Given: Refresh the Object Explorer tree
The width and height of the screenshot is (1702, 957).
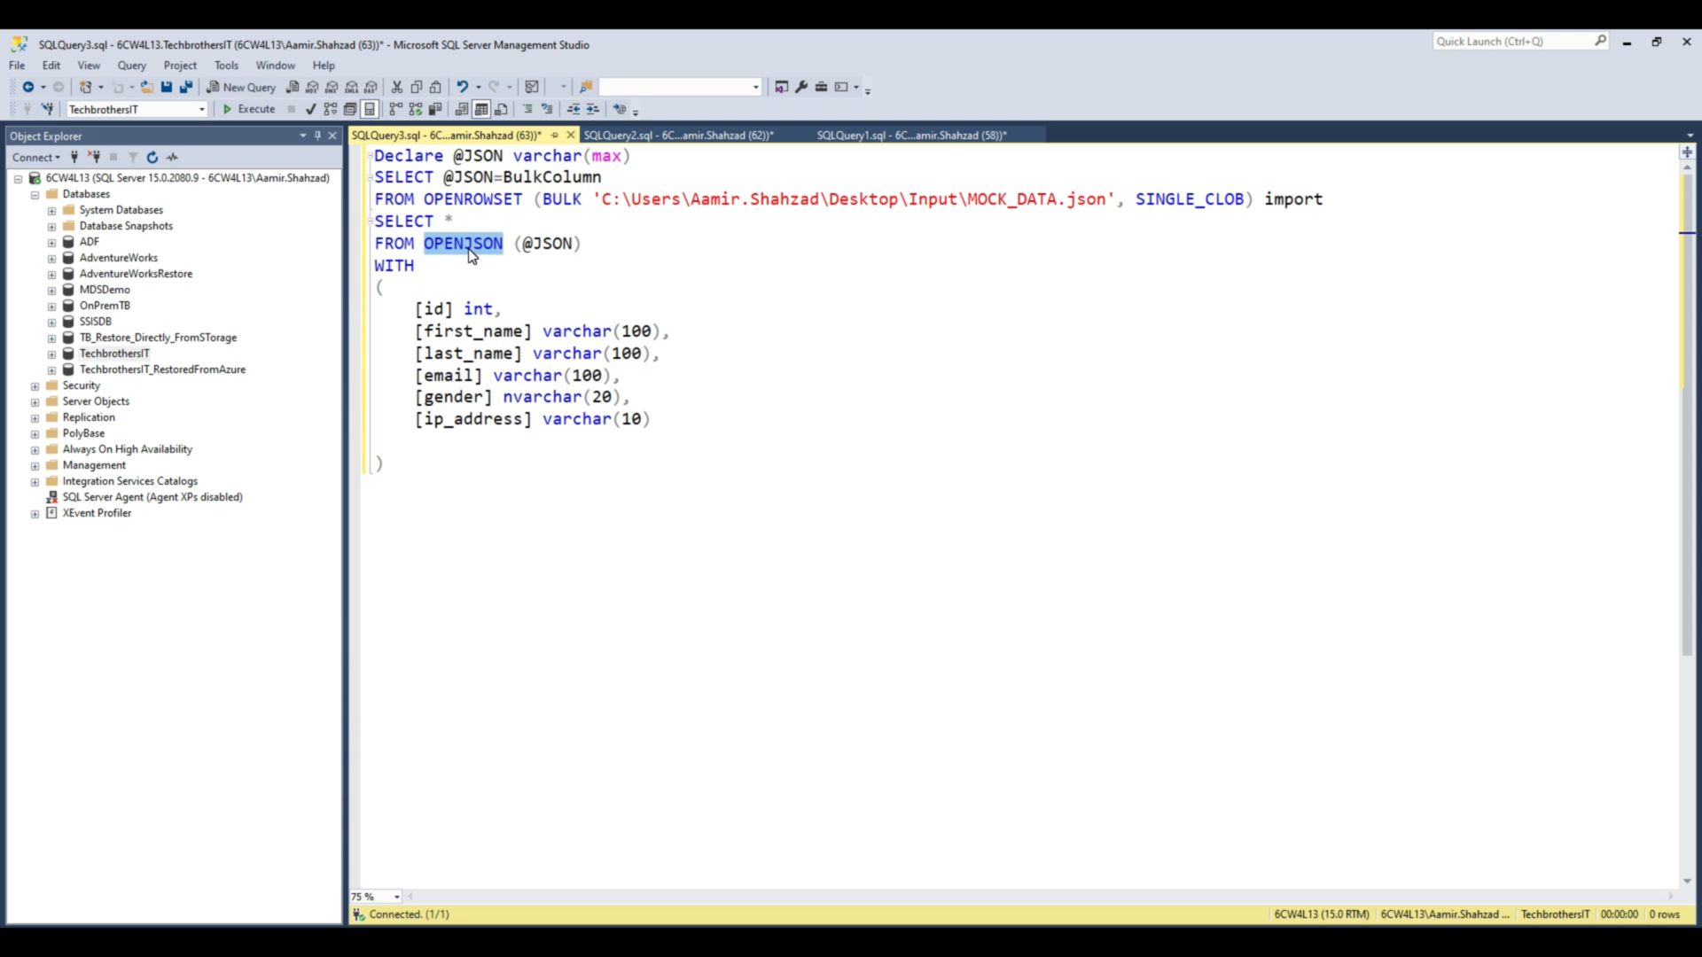Looking at the screenshot, I should (152, 157).
